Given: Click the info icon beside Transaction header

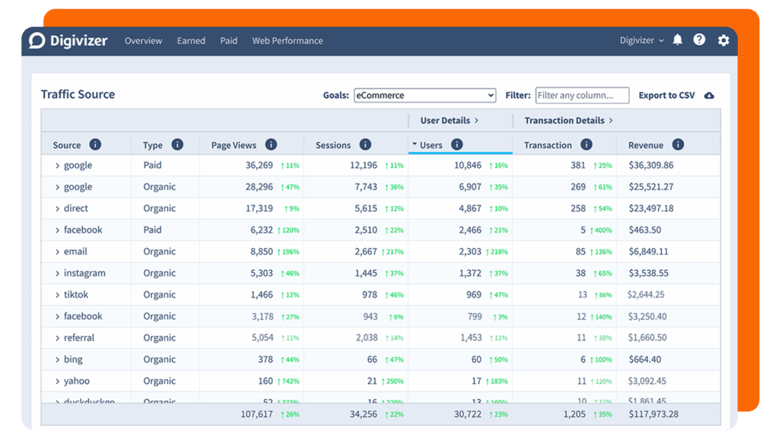Looking at the screenshot, I should (x=586, y=144).
